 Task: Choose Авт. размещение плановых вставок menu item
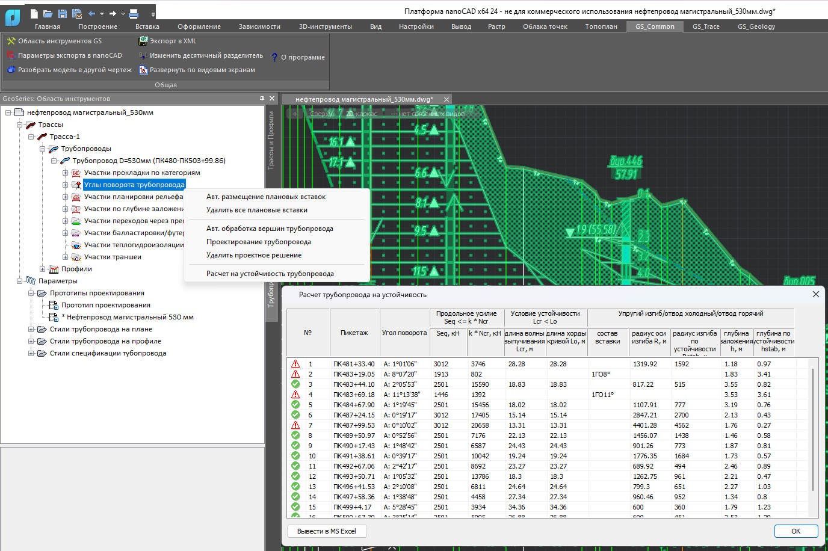(266, 197)
